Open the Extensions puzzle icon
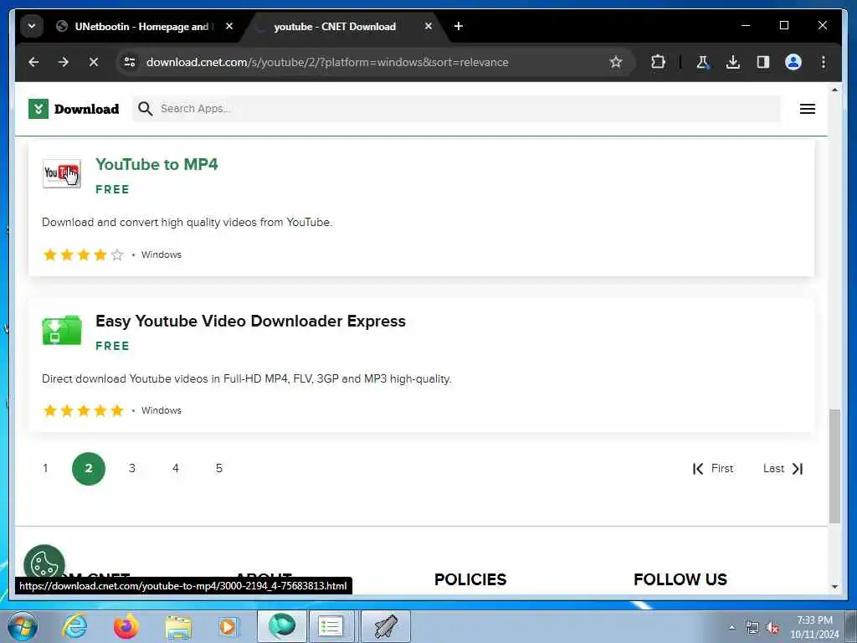Image resolution: width=857 pixels, height=643 pixels. coord(658,62)
